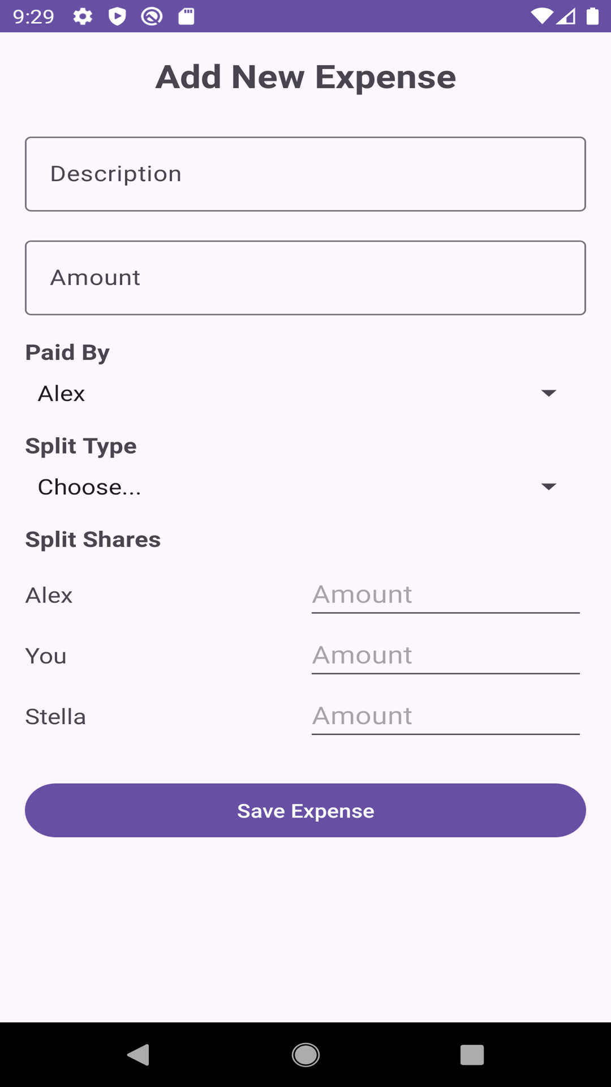This screenshot has width=611, height=1087.
Task: Enter Alex's split share amount field
Action: (445, 595)
